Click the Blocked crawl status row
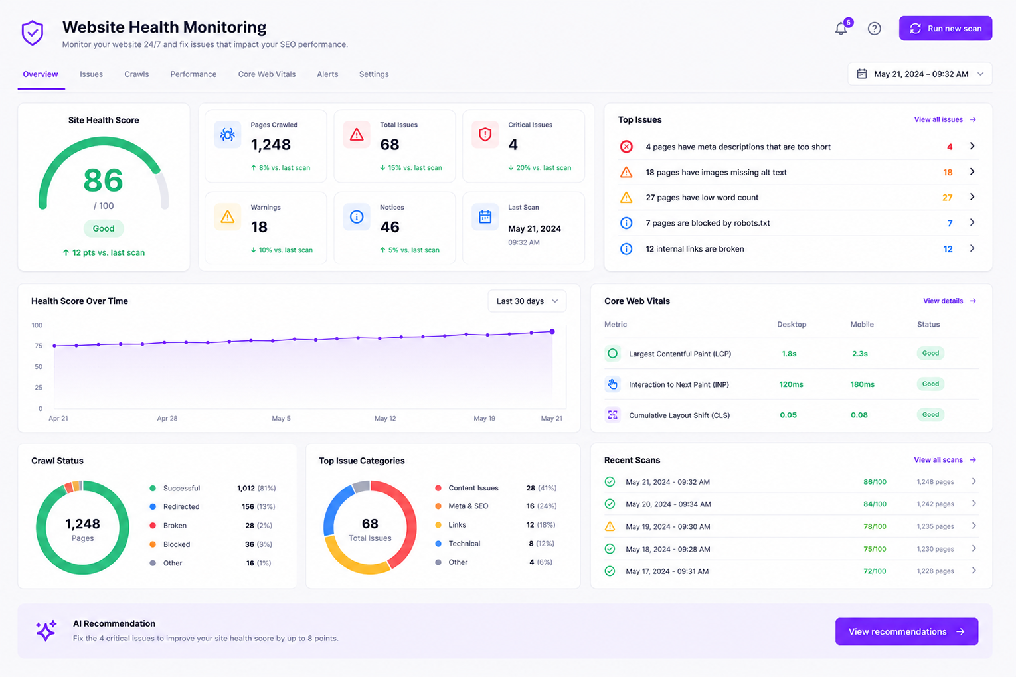 pyautogui.click(x=212, y=544)
